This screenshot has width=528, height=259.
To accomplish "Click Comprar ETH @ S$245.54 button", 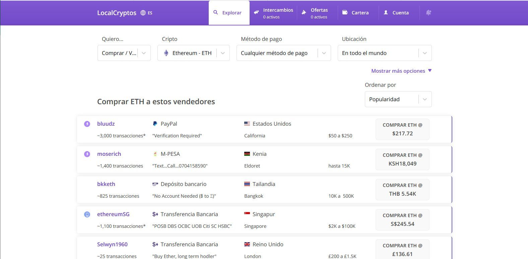I will point(402,220).
